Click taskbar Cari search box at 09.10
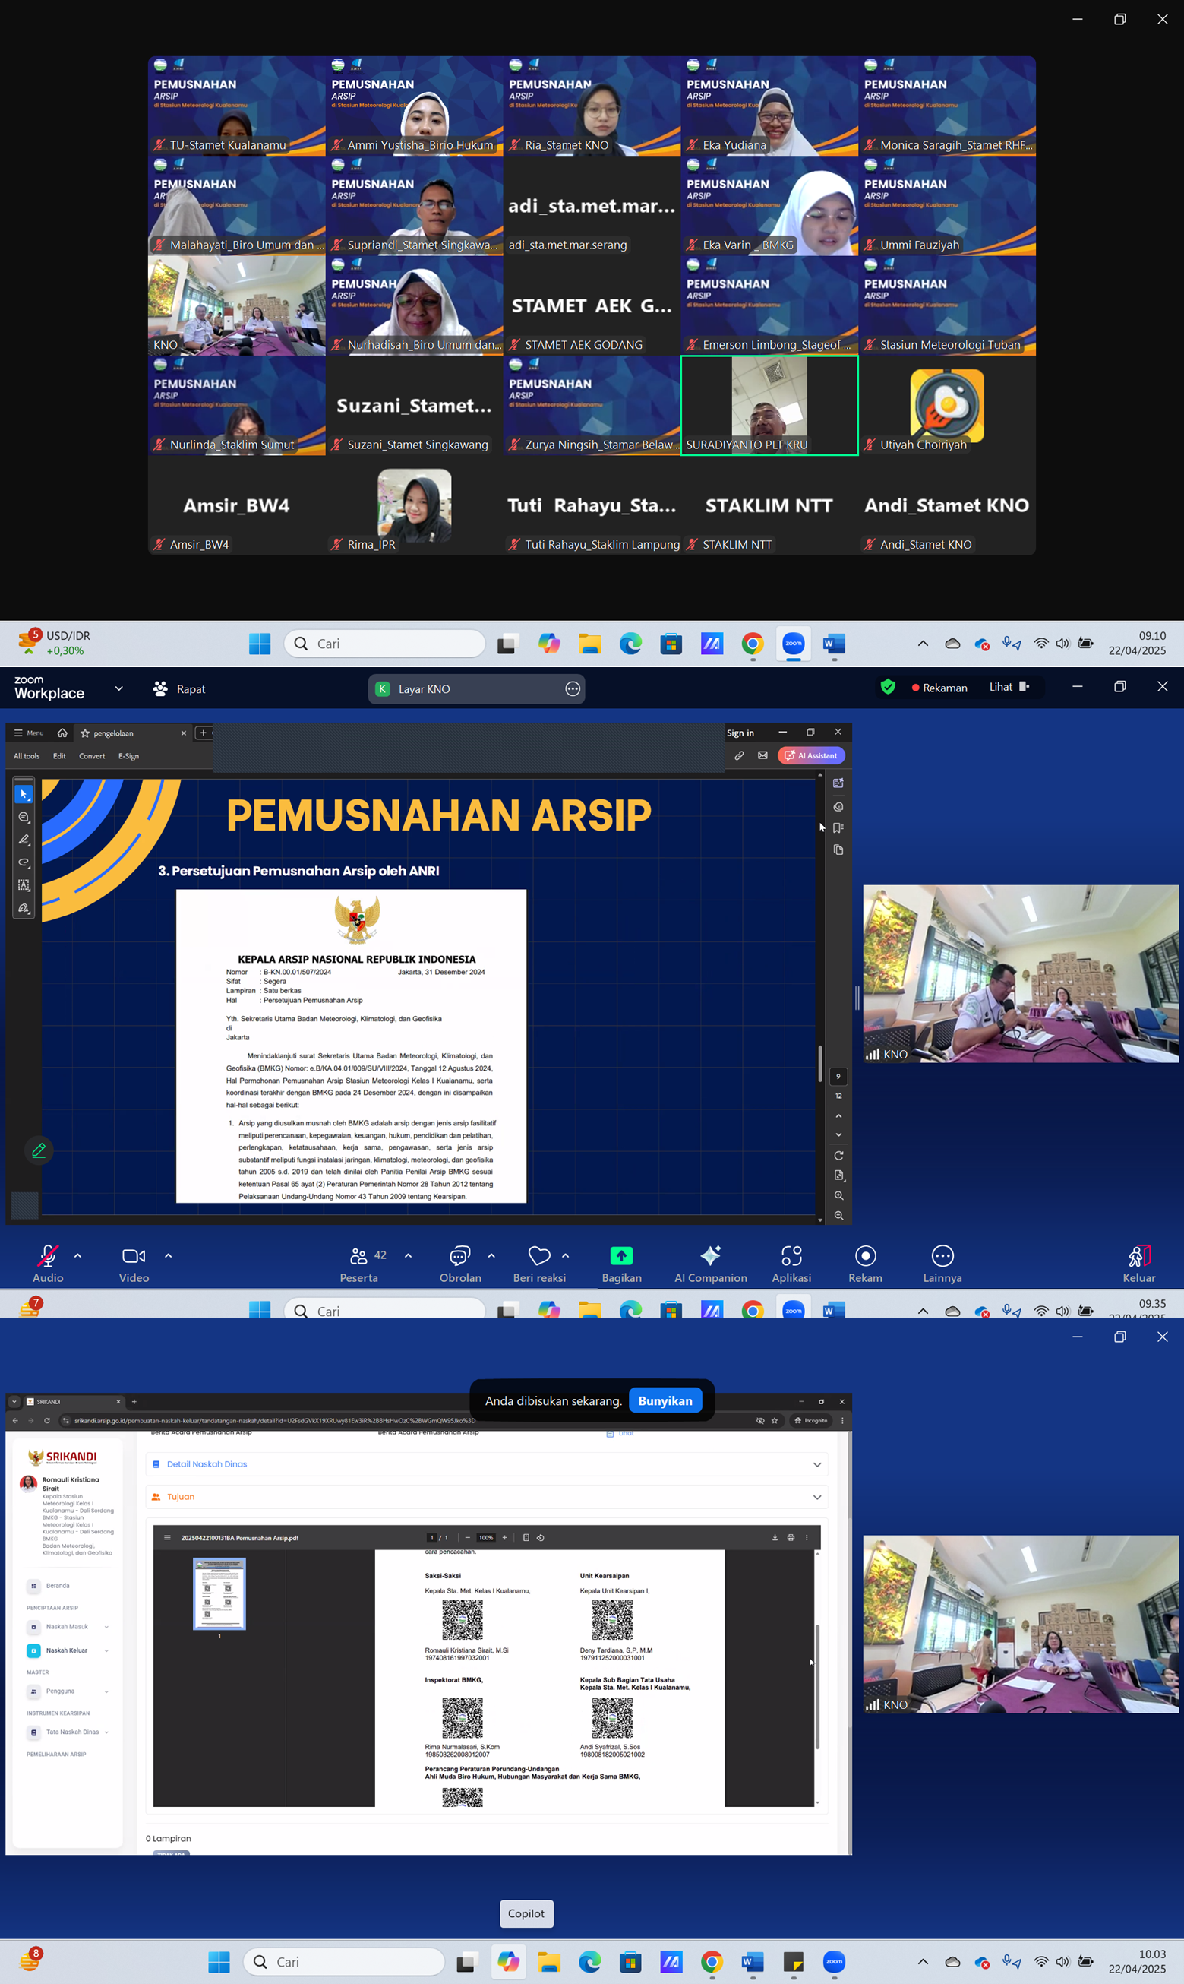The image size is (1184, 1984). click(384, 644)
